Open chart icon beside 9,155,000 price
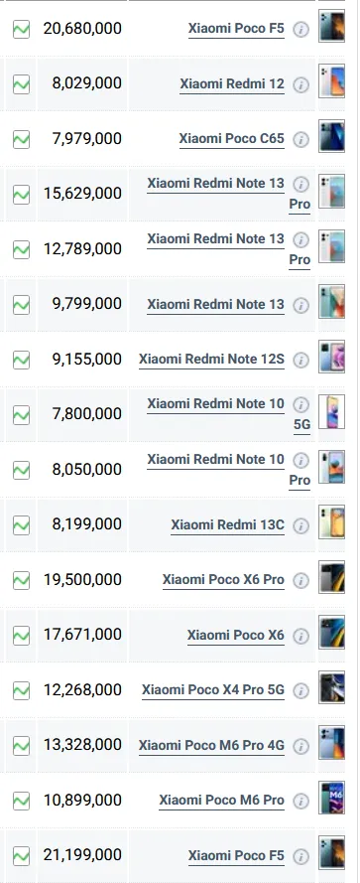The width and height of the screenshot is (360, 883). point(22,360)
